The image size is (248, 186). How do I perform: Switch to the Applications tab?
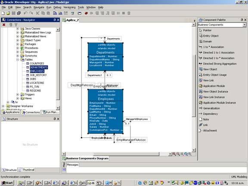tap(11, 112)
